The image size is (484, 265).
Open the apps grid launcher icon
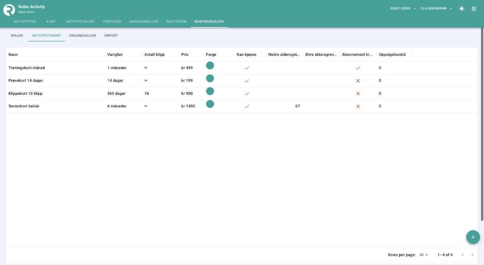coord(474,9)
